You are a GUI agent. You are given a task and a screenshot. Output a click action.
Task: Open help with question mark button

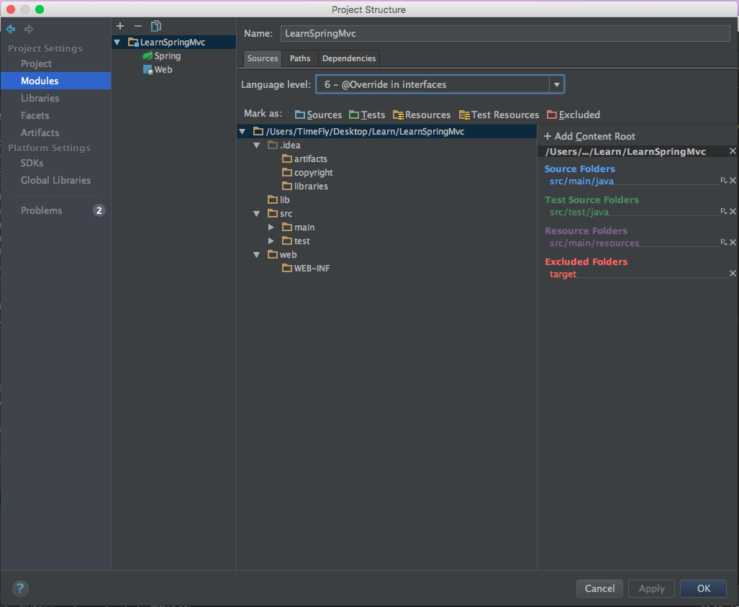point(20,588)
